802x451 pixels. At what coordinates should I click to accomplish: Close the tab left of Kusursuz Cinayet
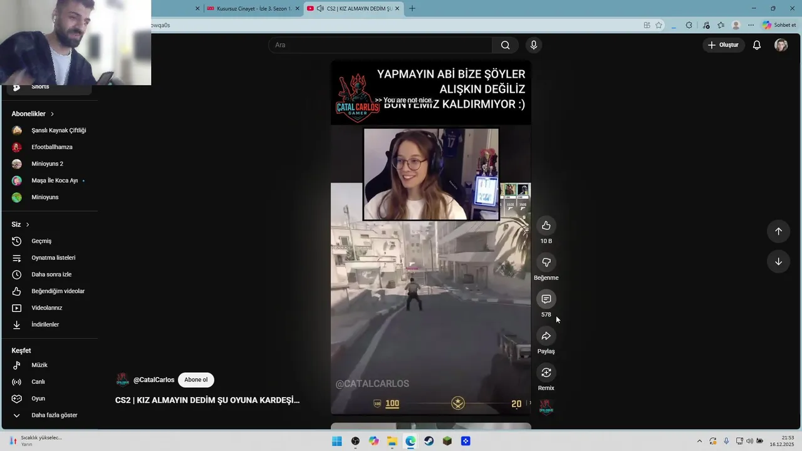[197, 8]
